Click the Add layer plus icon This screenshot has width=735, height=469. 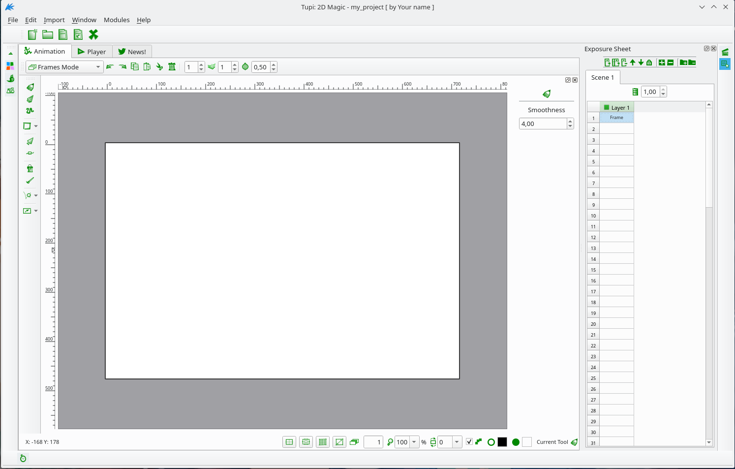point(662,63)
